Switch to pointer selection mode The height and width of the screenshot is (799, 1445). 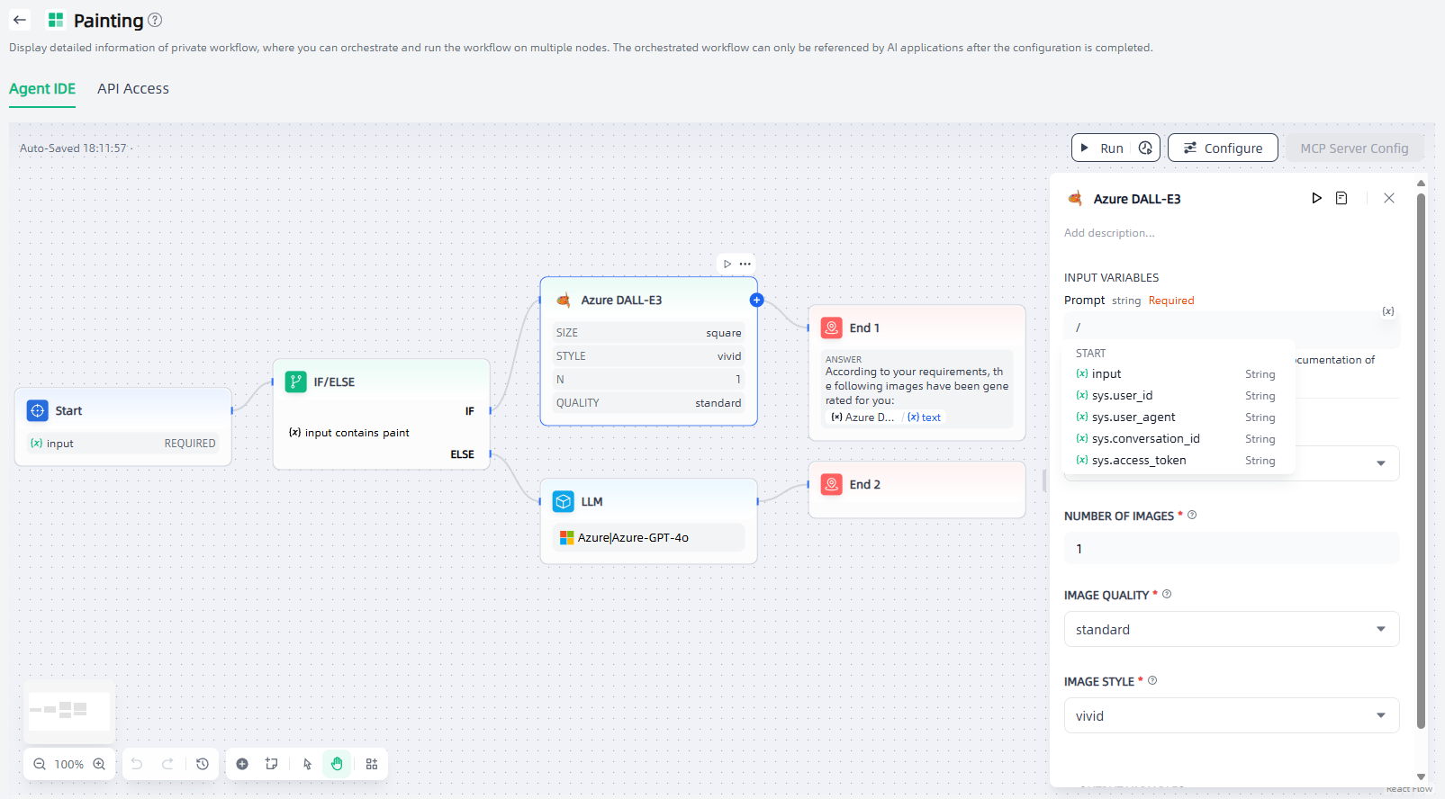307,764
